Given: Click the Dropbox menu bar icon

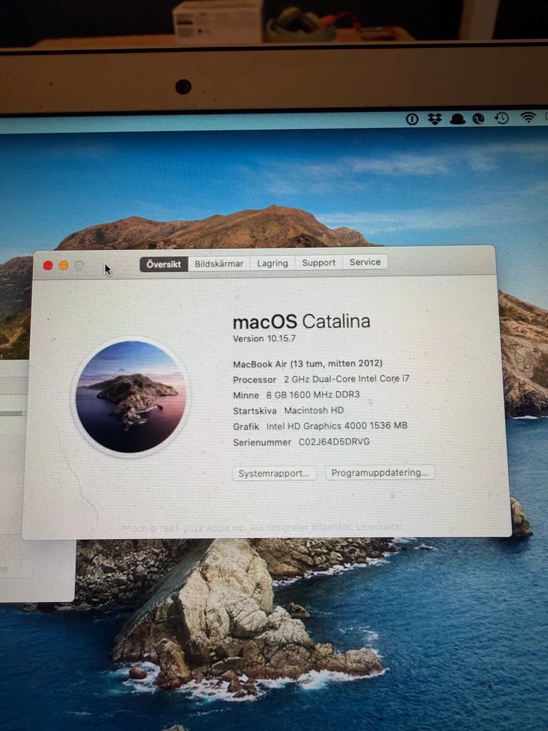Looking at the screenshot, I should pyautogui.click(x=435, y=119).
